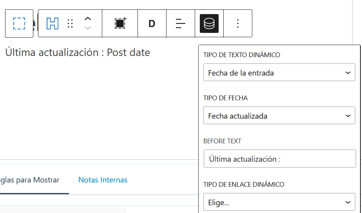Screen dimensions: 362x213
Task: Click the TIPO DE TEXTO DINÁMICO label
Action: pyautogui.click(x=242, y=55)
